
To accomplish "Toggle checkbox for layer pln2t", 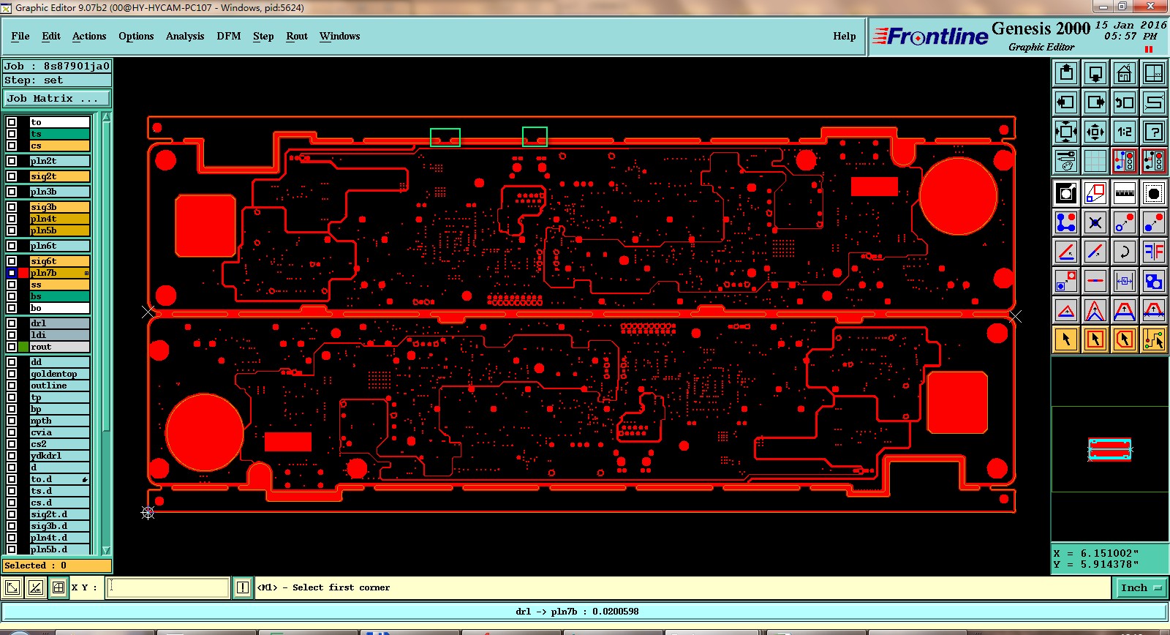I will click(x=12, y=161).
